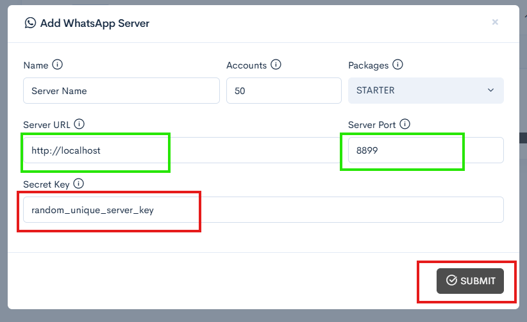Viewport: 527px width, 322px height.
Task: Click the Add WhatsApp Server title text
Action: coord(95,23)
